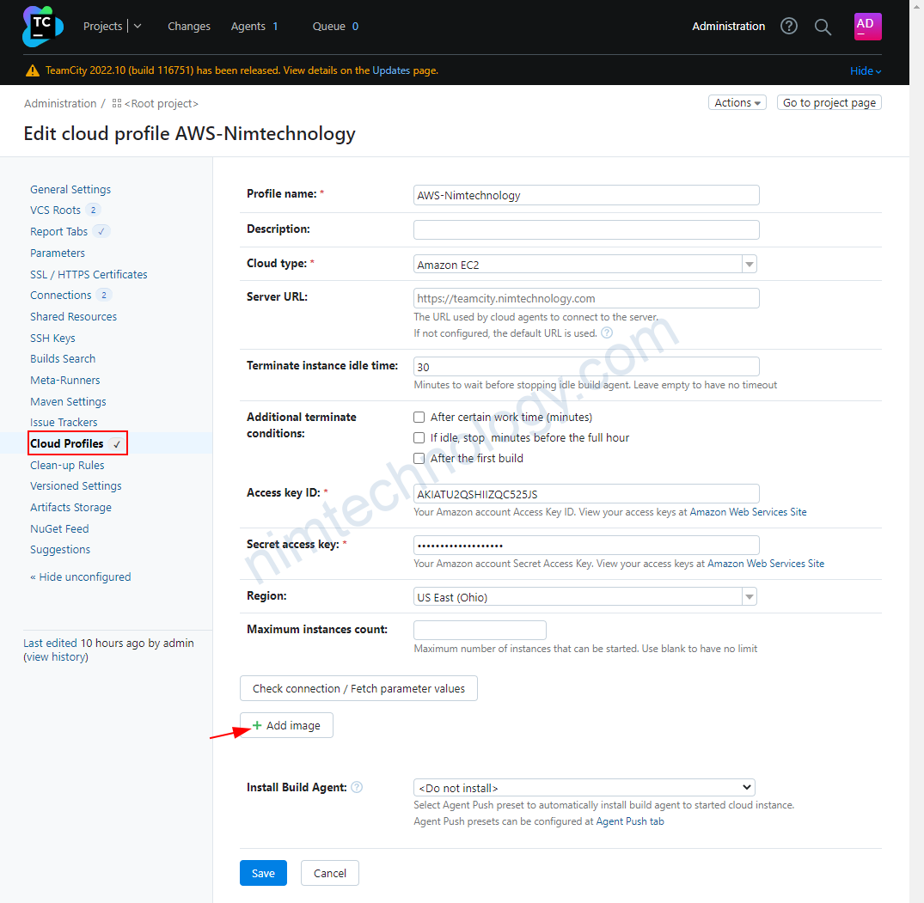Click the help icon beside Install Build Agent
This screenshot has width=924, height=903.
pos(357,787)
